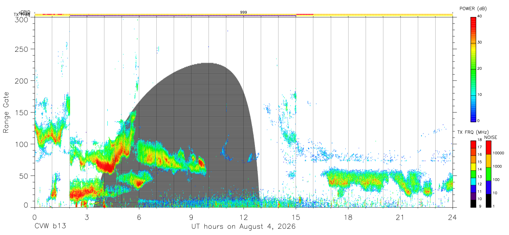Click 10000 on NOISE scale

click(x=498, y=153)
